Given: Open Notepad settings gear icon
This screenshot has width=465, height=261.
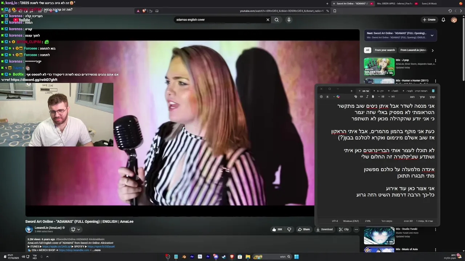Looking at the screenshot, I should (x=321, y=97).
